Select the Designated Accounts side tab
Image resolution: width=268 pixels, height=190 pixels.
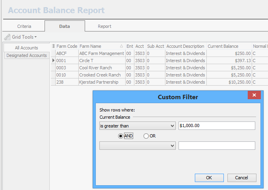point(27,55)
